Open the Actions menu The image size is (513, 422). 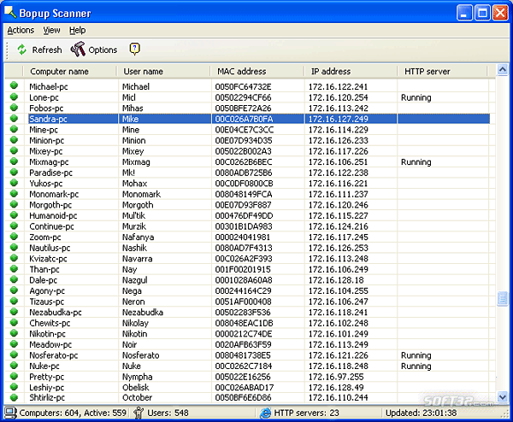click(21, 30)
